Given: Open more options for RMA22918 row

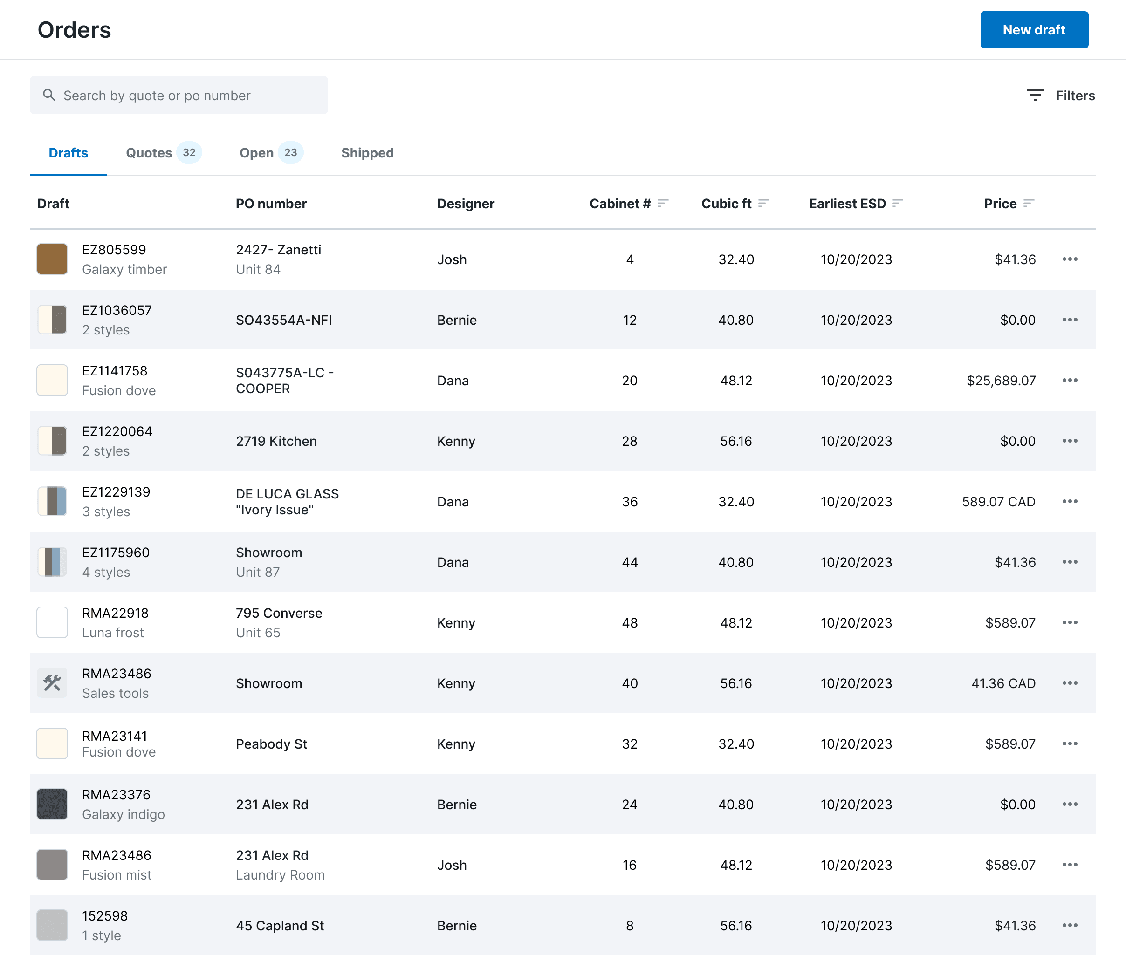Looking at the screenshot, I should tap(1070, 622).
